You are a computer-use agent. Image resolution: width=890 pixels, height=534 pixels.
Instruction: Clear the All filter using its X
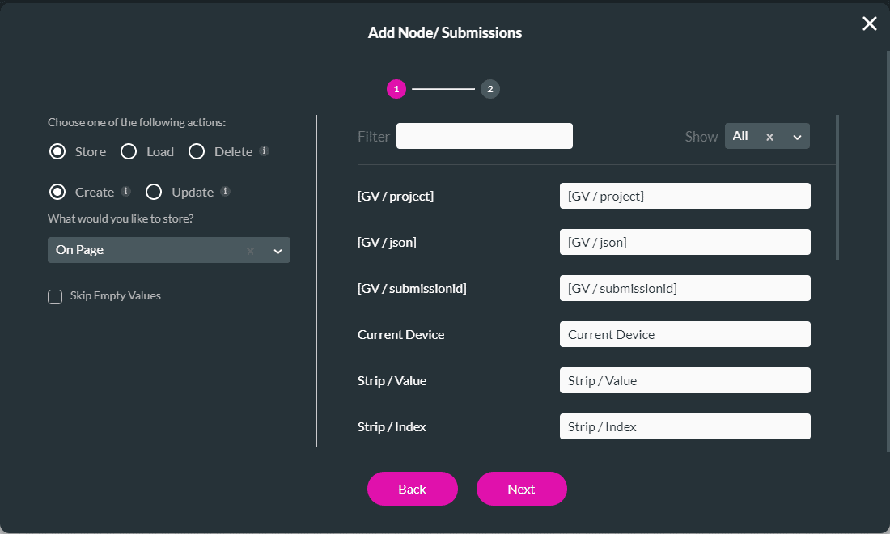(769, 136)
